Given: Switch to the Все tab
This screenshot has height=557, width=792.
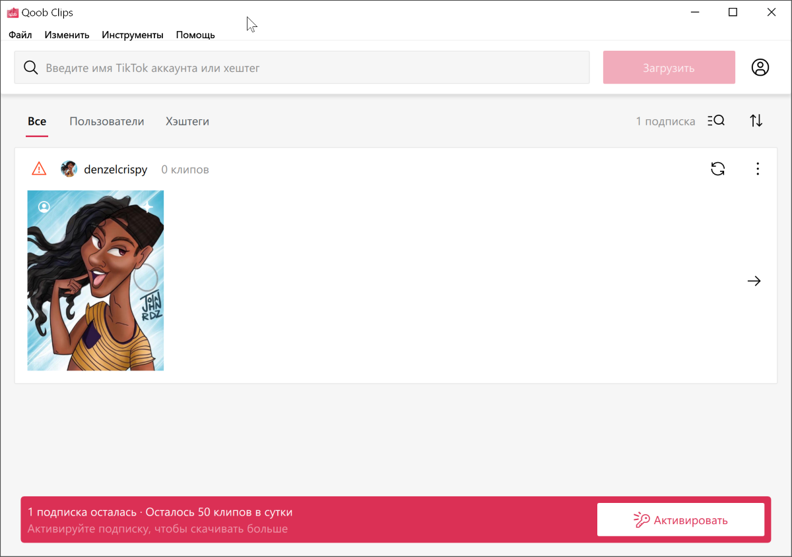Looking at the screenshot, I should click(x=37, y=121).
